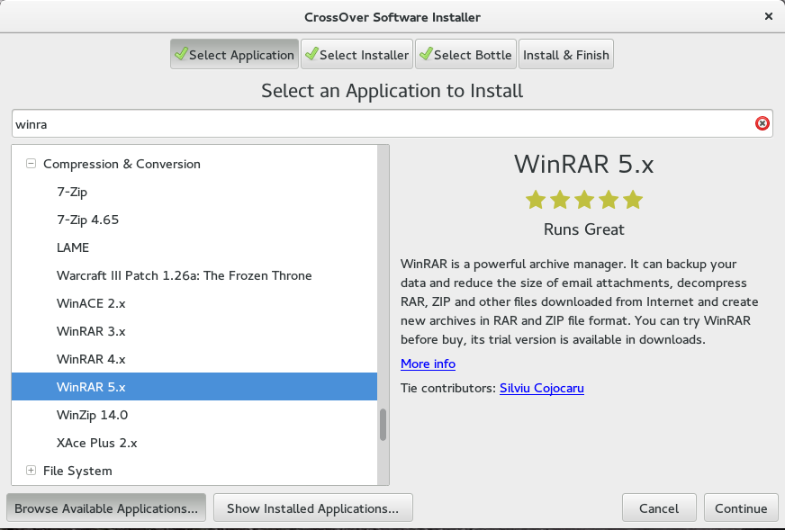Viewport: 785px width, 530px height.
Task: Clear the search field with red X icon
Action: (x=762, y=123)
